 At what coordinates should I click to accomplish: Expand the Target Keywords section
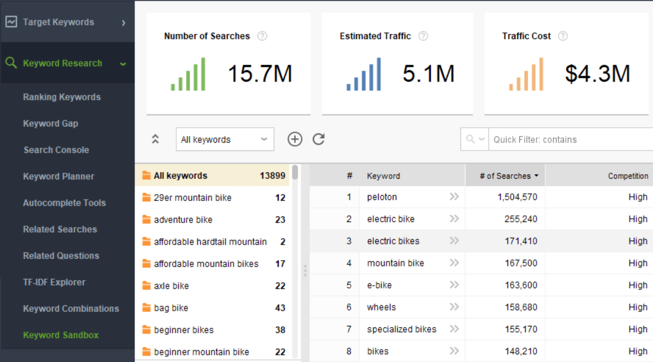123,23
